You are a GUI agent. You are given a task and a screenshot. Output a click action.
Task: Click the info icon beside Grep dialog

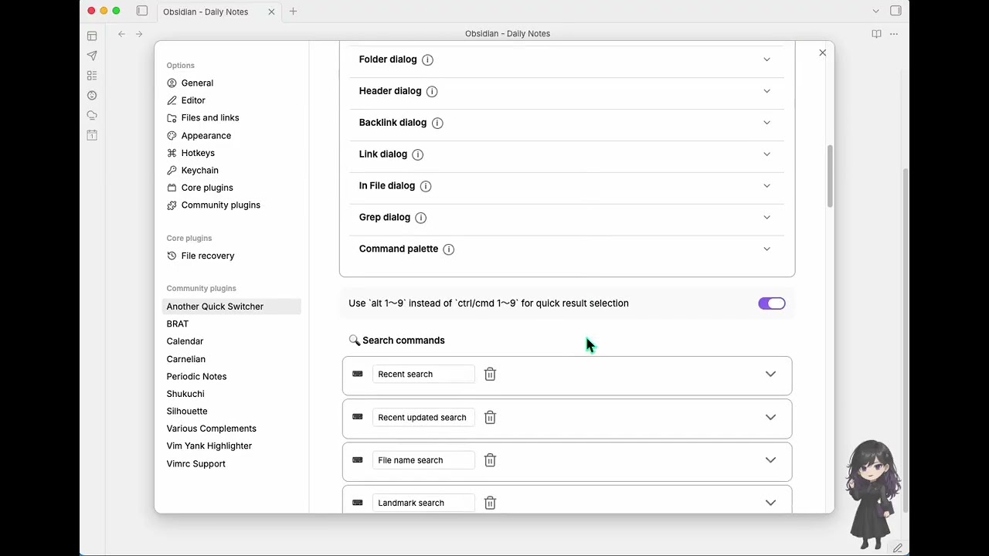pyautogui.click(x=420, y=218)
